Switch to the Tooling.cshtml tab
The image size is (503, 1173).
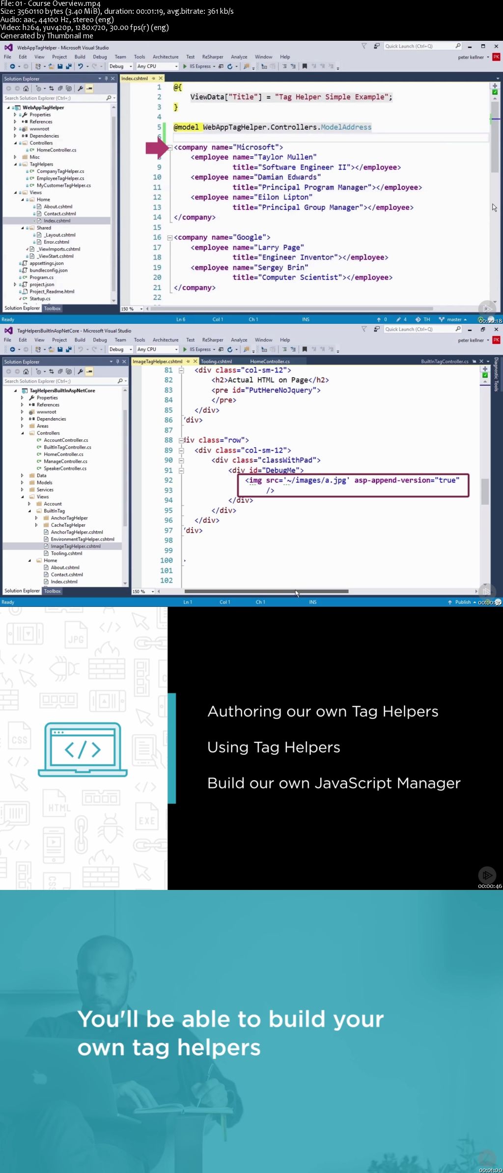216,362
